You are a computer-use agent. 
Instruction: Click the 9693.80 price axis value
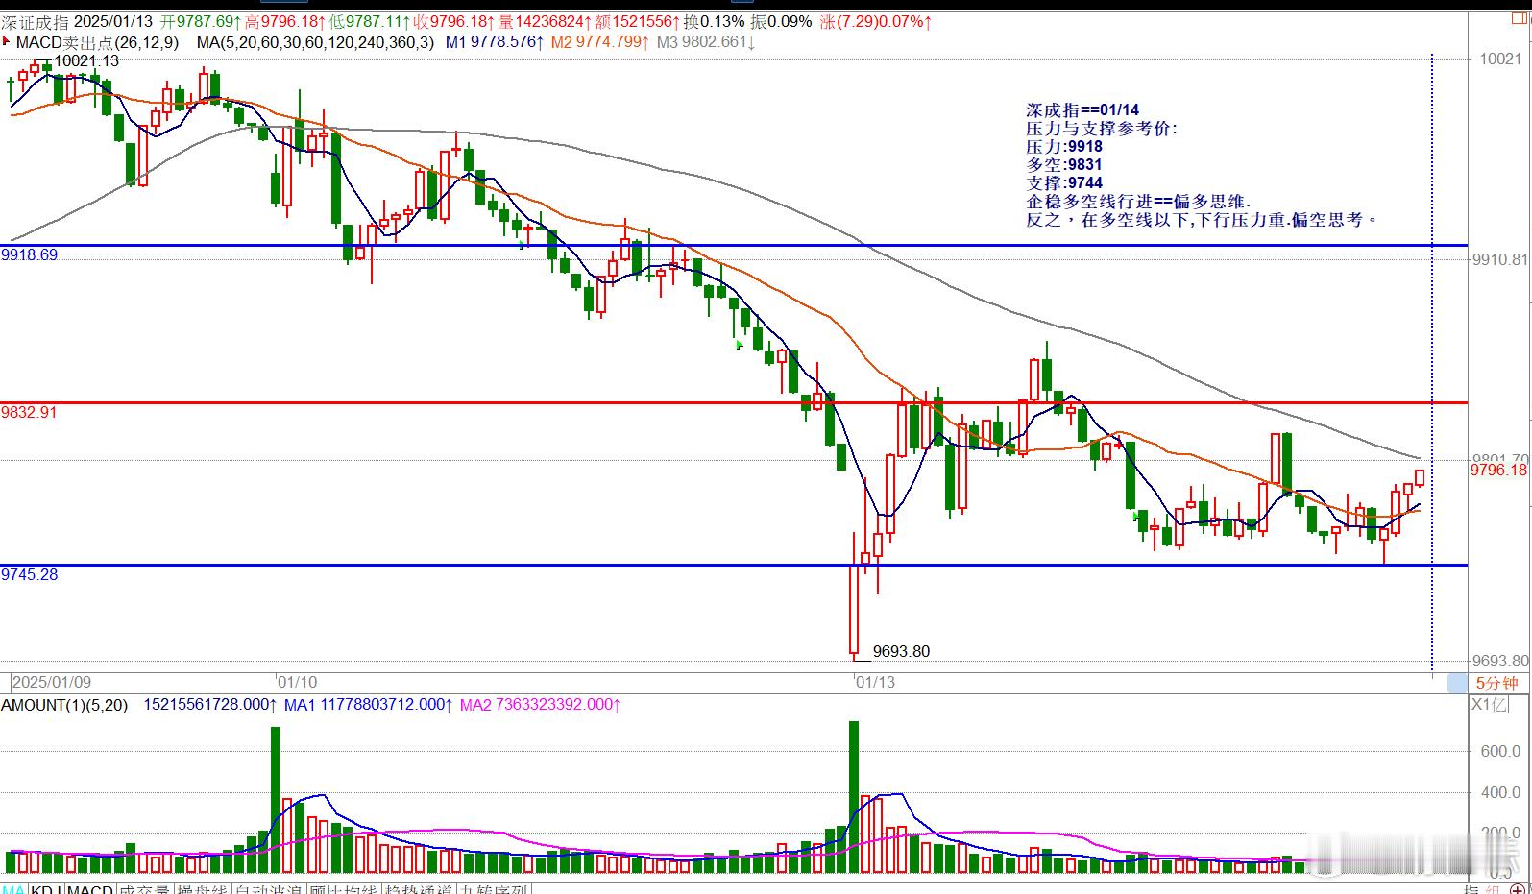click(1499, 661)
